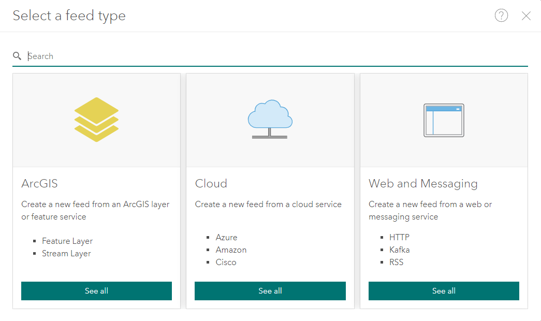Open the help question mark icon
Screen dimensions: 541x321
point(501,16)
